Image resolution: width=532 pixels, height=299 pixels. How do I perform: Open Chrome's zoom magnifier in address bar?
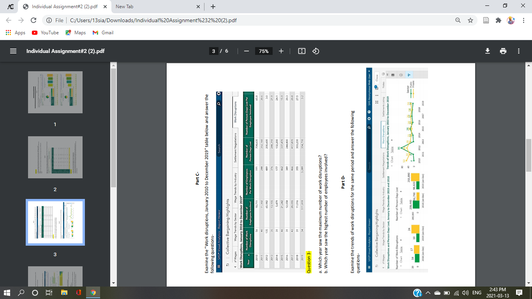458,20
